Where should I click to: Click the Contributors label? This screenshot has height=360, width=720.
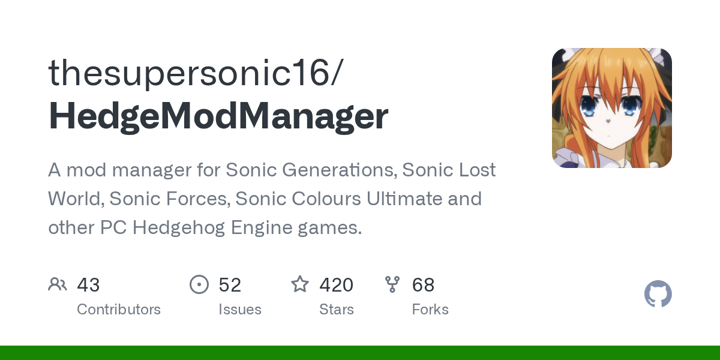point(119,310)
